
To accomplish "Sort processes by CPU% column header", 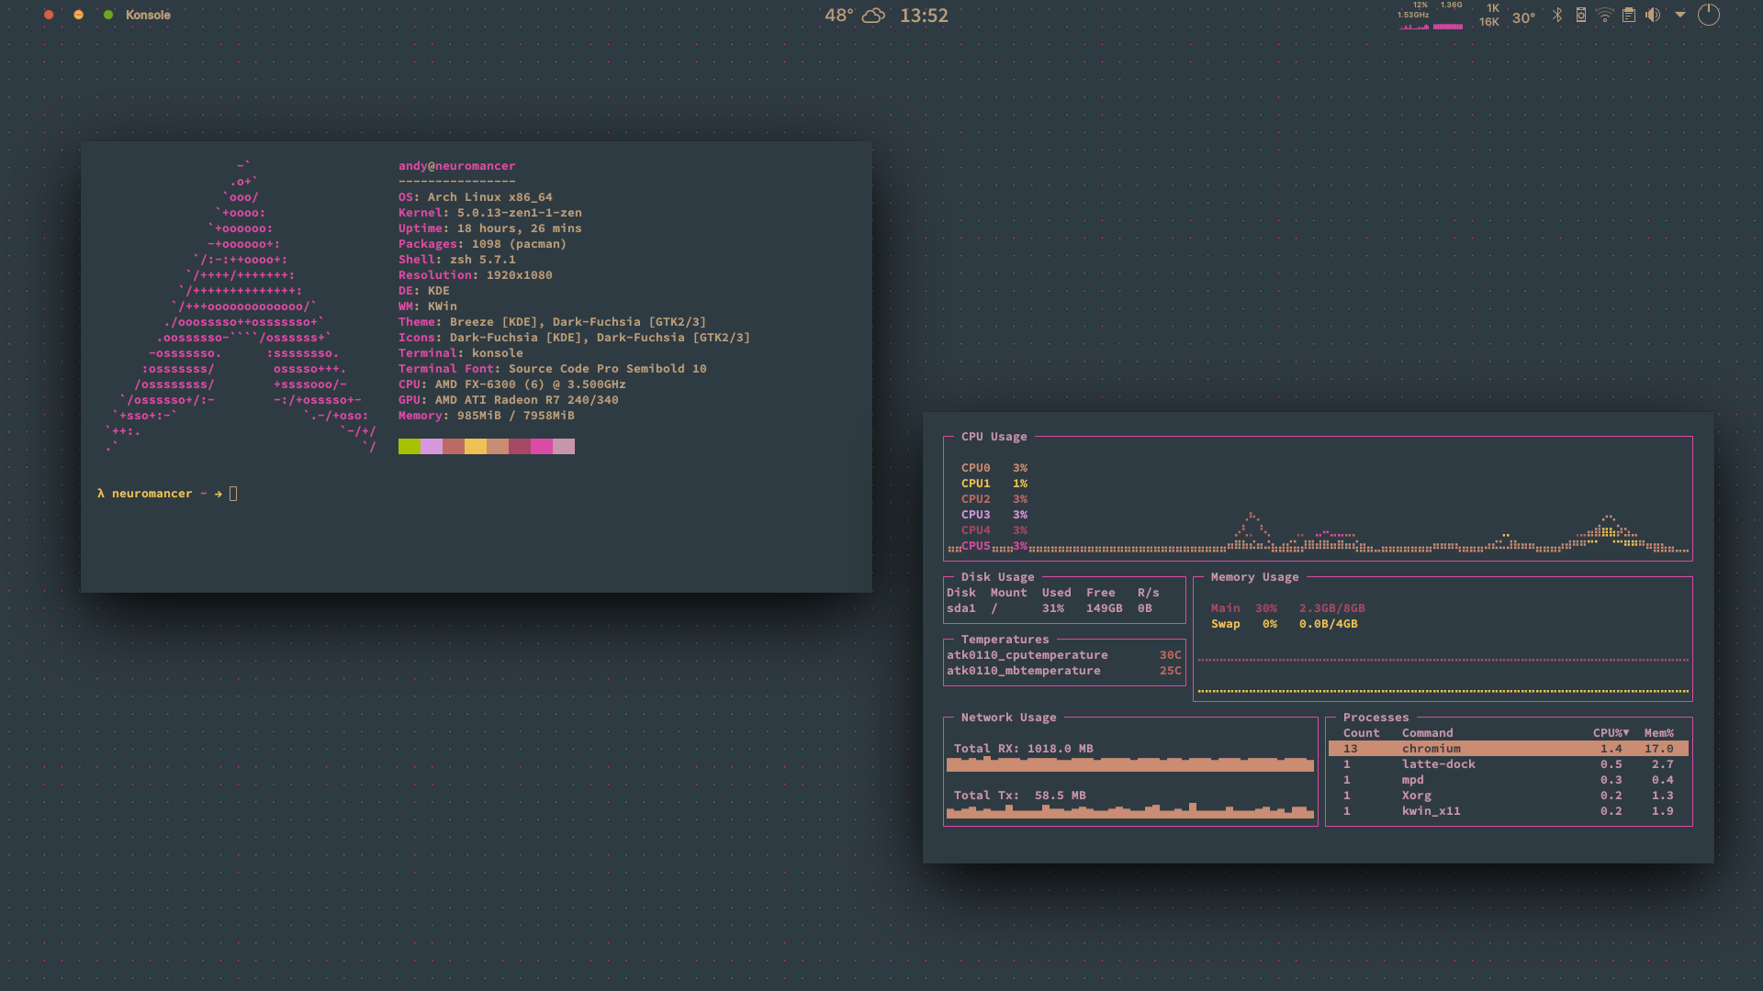I will 1611,733.
